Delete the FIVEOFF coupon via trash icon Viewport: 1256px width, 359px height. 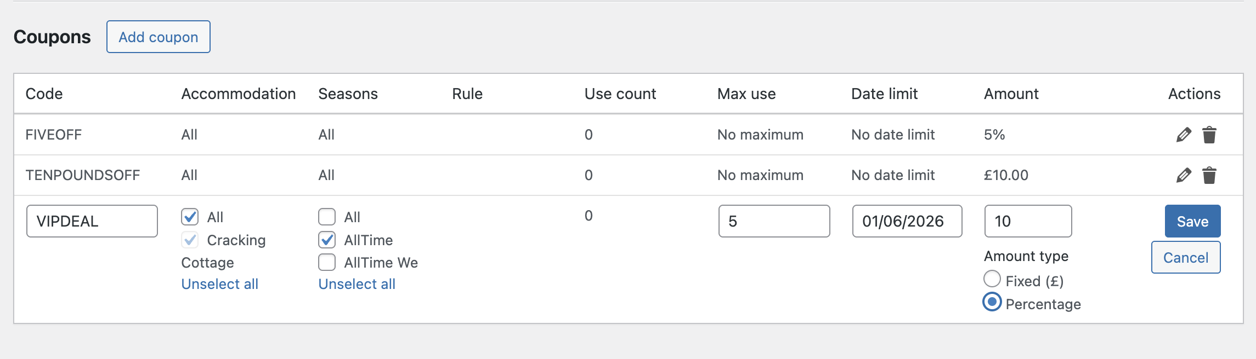point(1209,135)
